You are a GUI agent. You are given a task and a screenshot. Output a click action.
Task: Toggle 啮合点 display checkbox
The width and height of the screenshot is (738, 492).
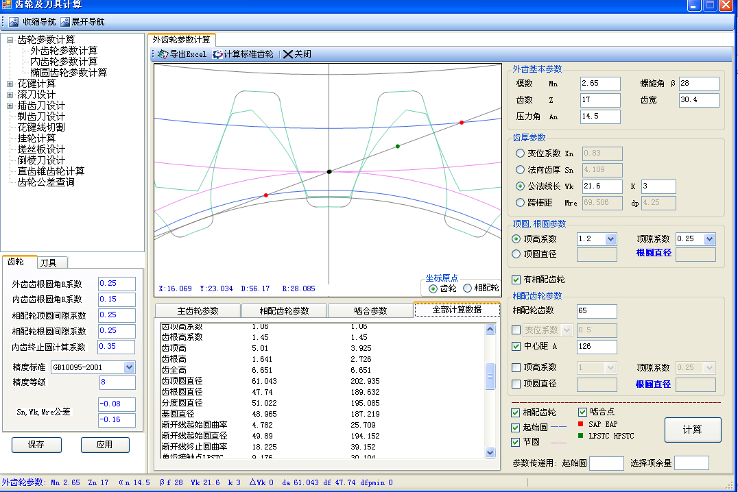(x=583, y=412)
